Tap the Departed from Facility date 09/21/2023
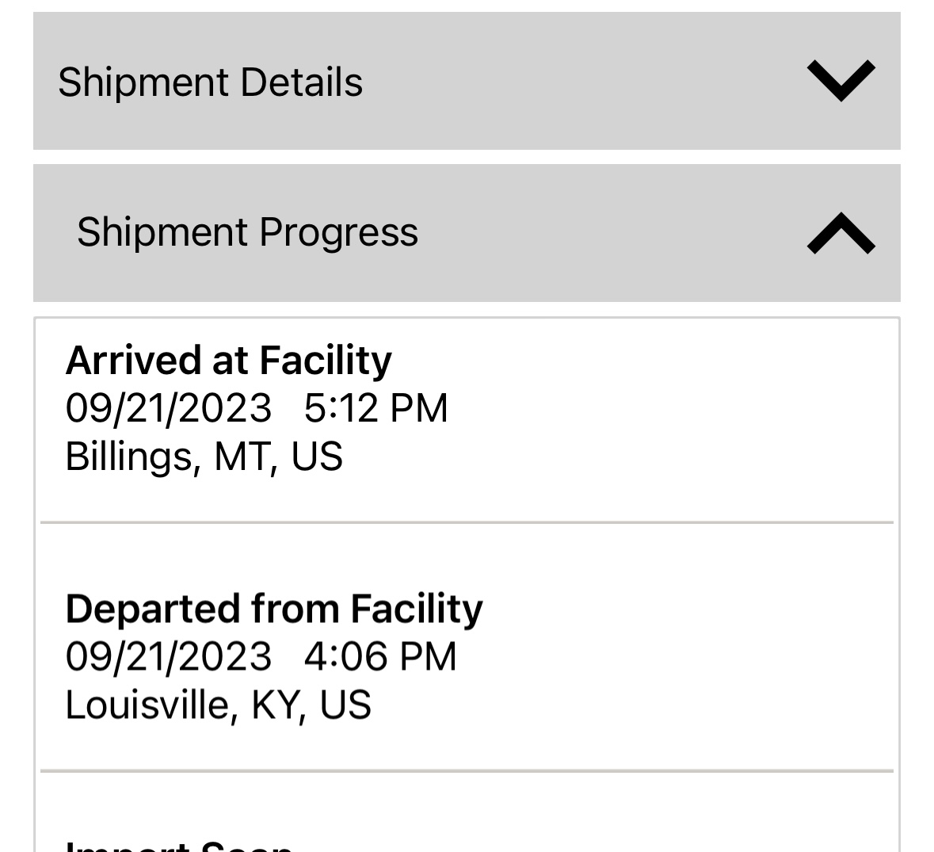This screenshot has width=934, height=852. [x=168, y=657]
